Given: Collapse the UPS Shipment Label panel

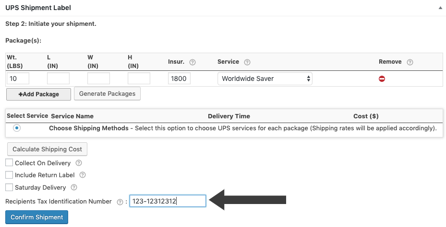Looking at the screenshot, I should pyautogui.click(x=440, y=8).
